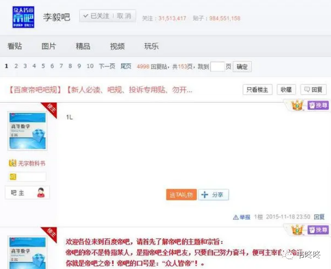Click the 关注 follower count 31,513,417

pos(172,18)
